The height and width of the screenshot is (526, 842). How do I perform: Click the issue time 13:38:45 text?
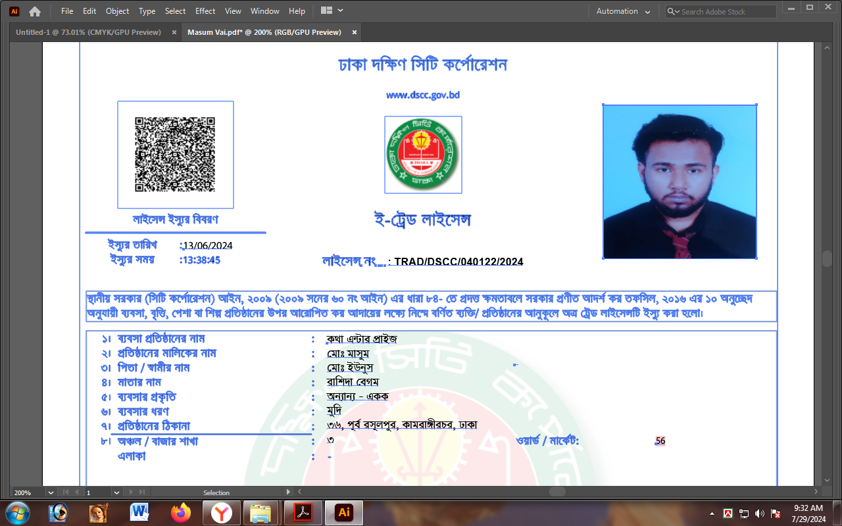[x=202, y=260]
